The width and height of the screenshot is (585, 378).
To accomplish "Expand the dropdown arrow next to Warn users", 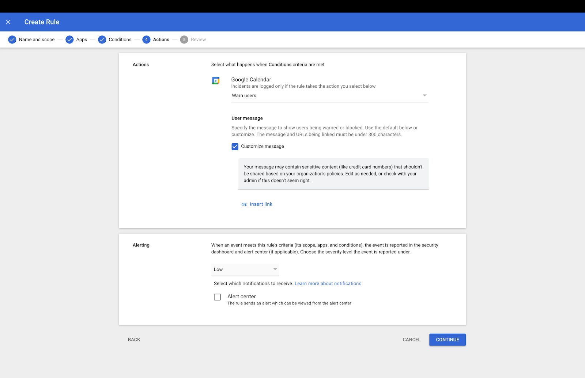I will (424, 95).
